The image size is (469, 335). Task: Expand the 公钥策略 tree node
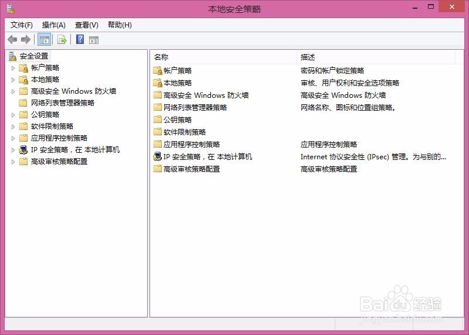tap(13, 115)
